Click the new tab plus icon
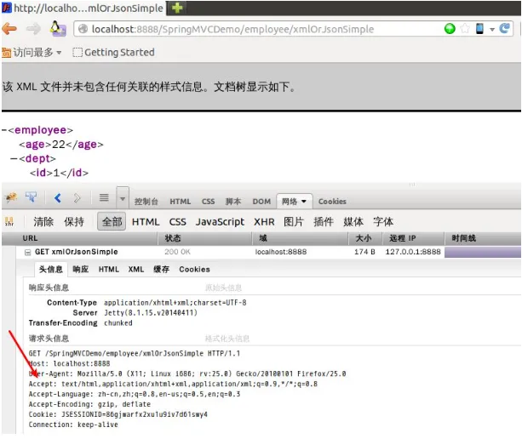The height and width of the screenshot is (439, 522). 177,8
